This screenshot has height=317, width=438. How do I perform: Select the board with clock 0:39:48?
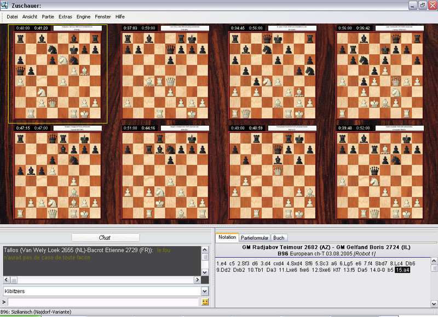pos(380,175)
